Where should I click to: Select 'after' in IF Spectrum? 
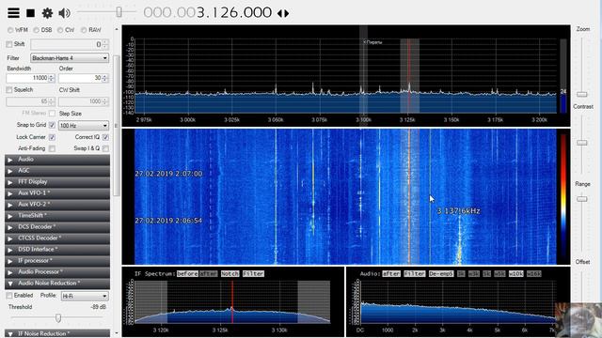click(209, 273)
